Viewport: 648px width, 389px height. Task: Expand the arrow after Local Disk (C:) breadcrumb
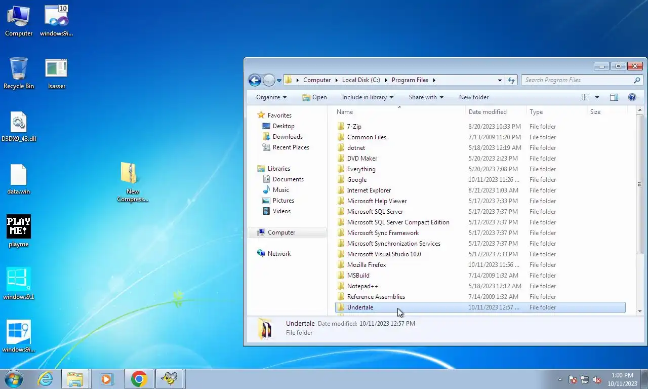(386, 80)
